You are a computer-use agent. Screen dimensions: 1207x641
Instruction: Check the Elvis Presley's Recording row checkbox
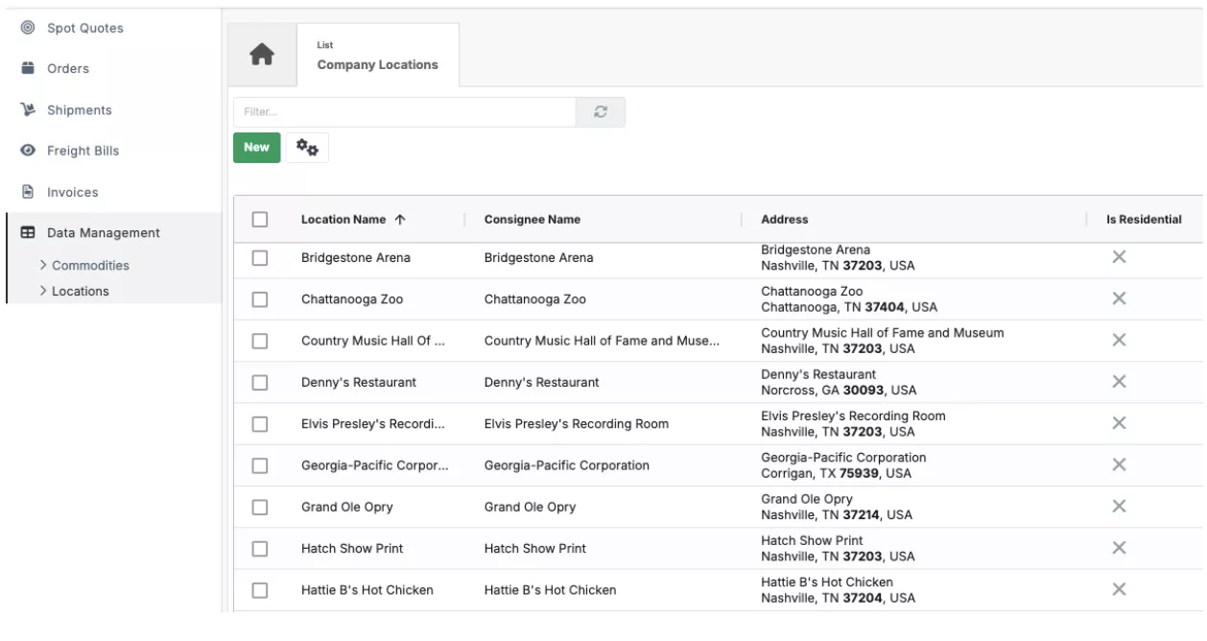(x=259, y=424)
